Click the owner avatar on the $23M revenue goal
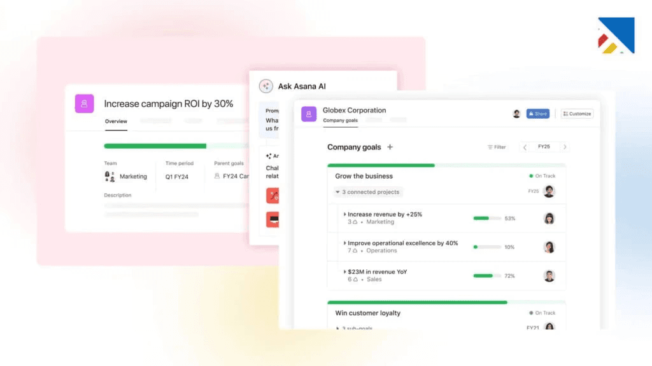Screen dimensions: 652x366 click(x=550, y=276)
